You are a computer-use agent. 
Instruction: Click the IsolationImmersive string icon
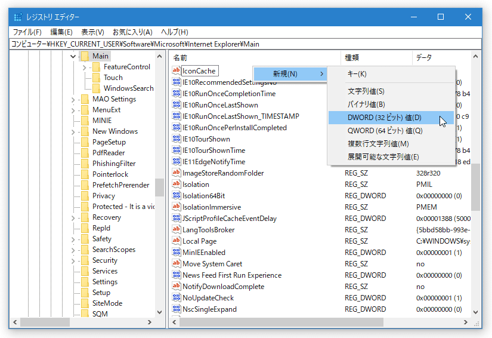coord(177,207)
